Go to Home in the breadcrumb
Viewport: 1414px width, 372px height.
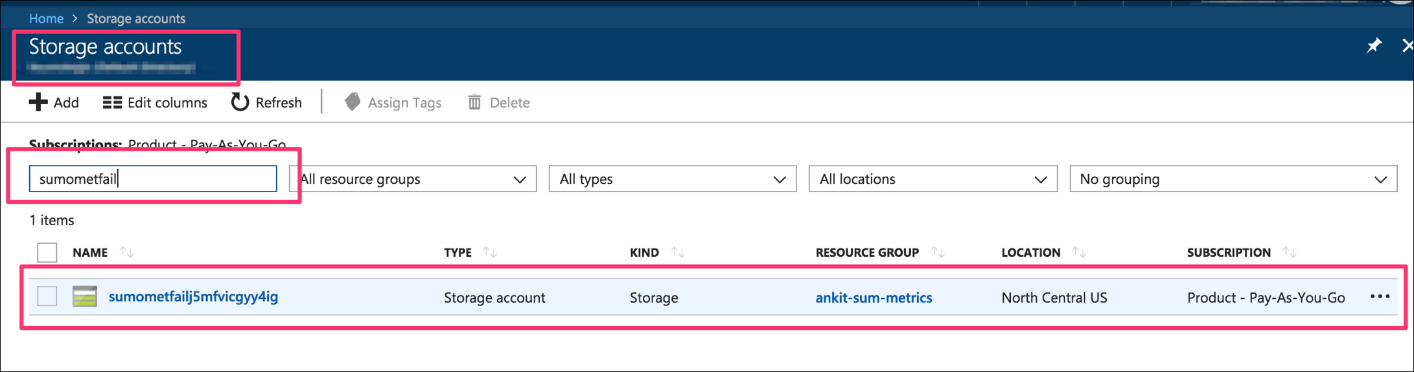coord(46,19)
